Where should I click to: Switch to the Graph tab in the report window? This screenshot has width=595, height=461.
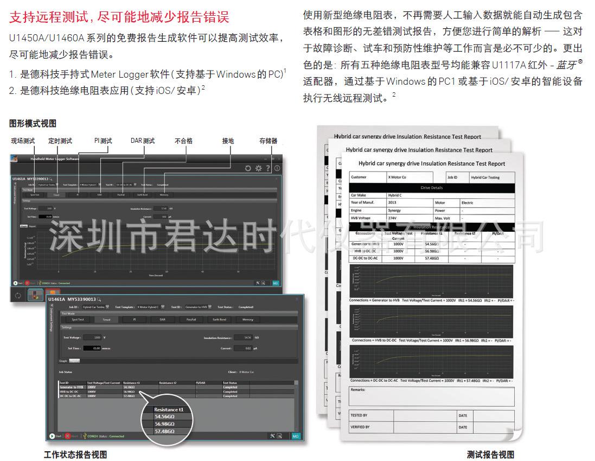pos(63,361)
